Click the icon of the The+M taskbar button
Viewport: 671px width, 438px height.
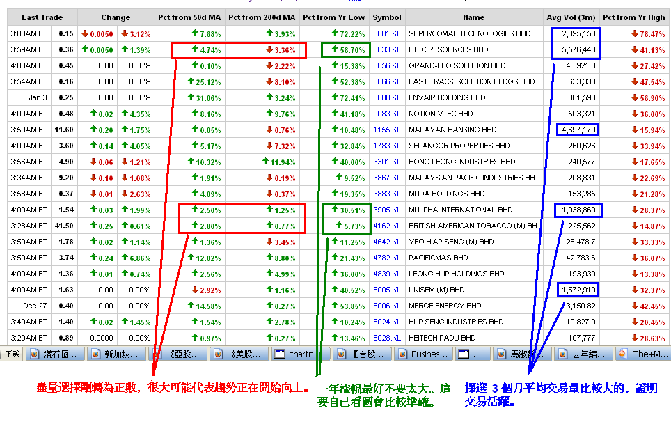click(622, 354)
